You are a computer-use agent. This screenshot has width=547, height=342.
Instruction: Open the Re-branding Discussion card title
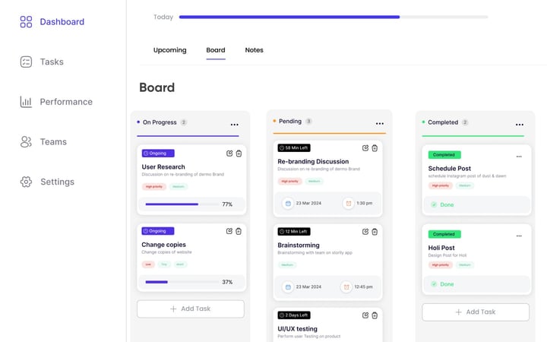click(x=313, y=162)
